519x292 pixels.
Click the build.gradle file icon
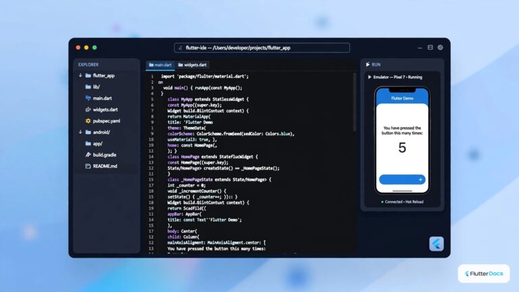coord(88,155)
